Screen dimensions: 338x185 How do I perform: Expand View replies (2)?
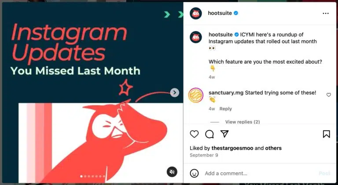click(242, 122)
